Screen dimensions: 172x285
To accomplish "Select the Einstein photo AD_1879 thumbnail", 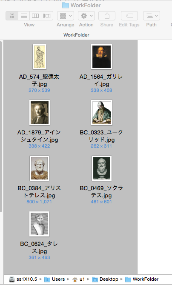I will 40,112.
